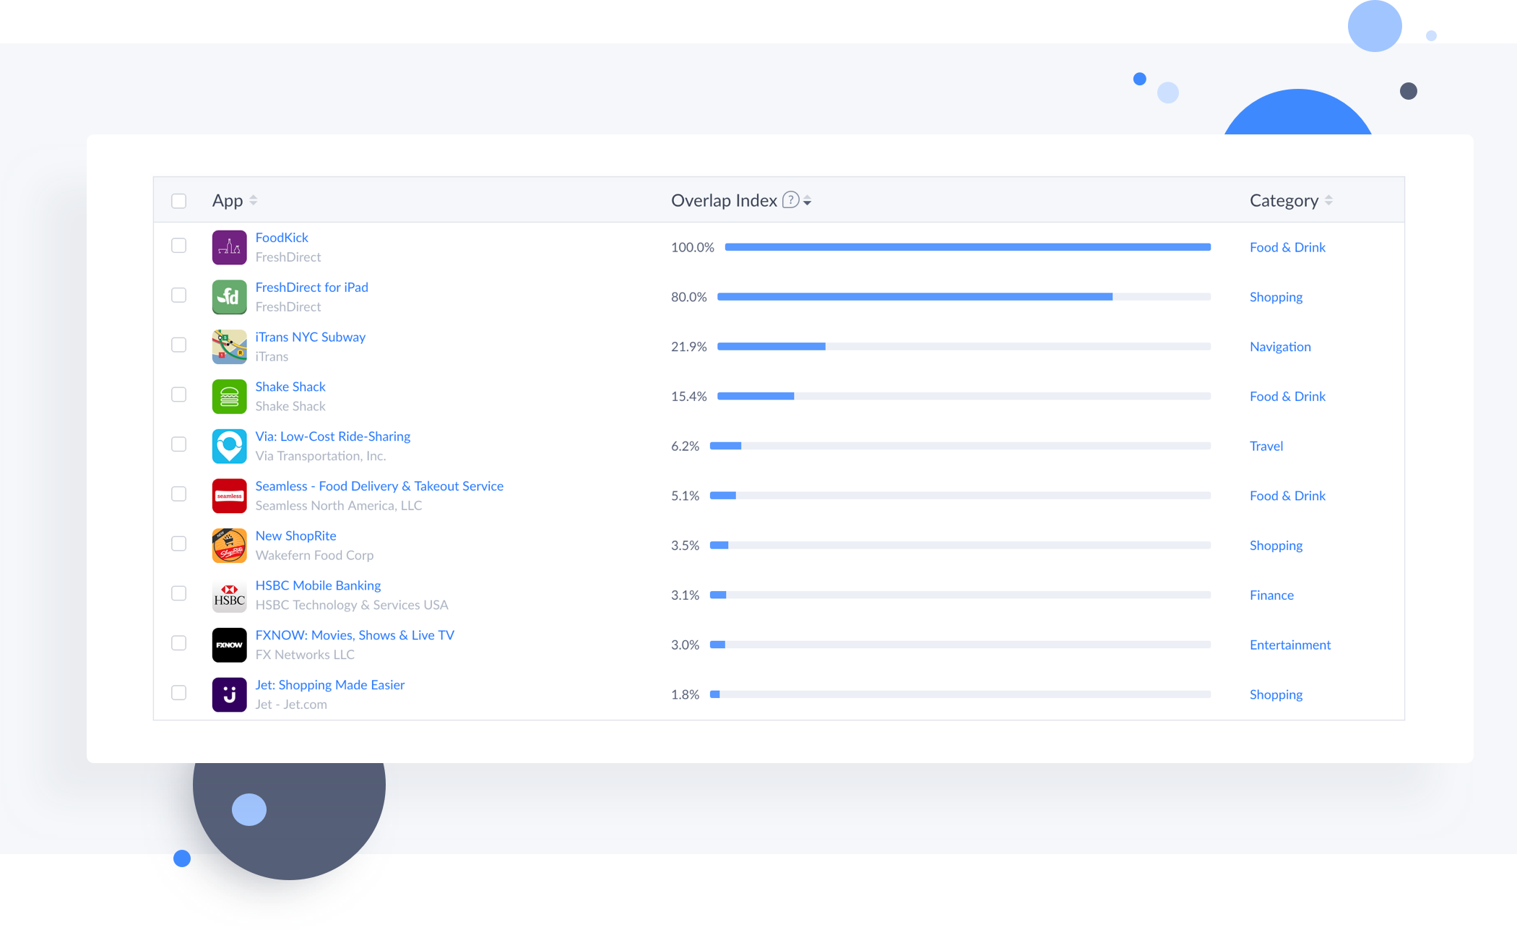1517x930 pixels.
Task: Click the Via ride-sharing app icon
Action: tap(229, 446)
